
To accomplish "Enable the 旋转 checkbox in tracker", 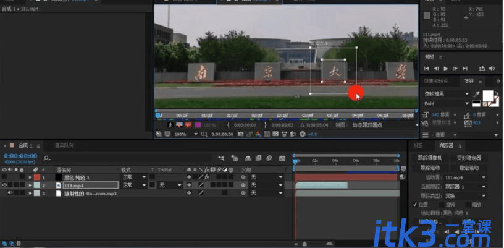I will point(442,204).
